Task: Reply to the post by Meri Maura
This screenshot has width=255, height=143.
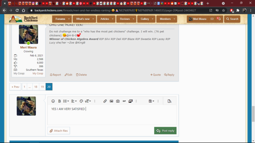Action: click(x=169, y=75)
